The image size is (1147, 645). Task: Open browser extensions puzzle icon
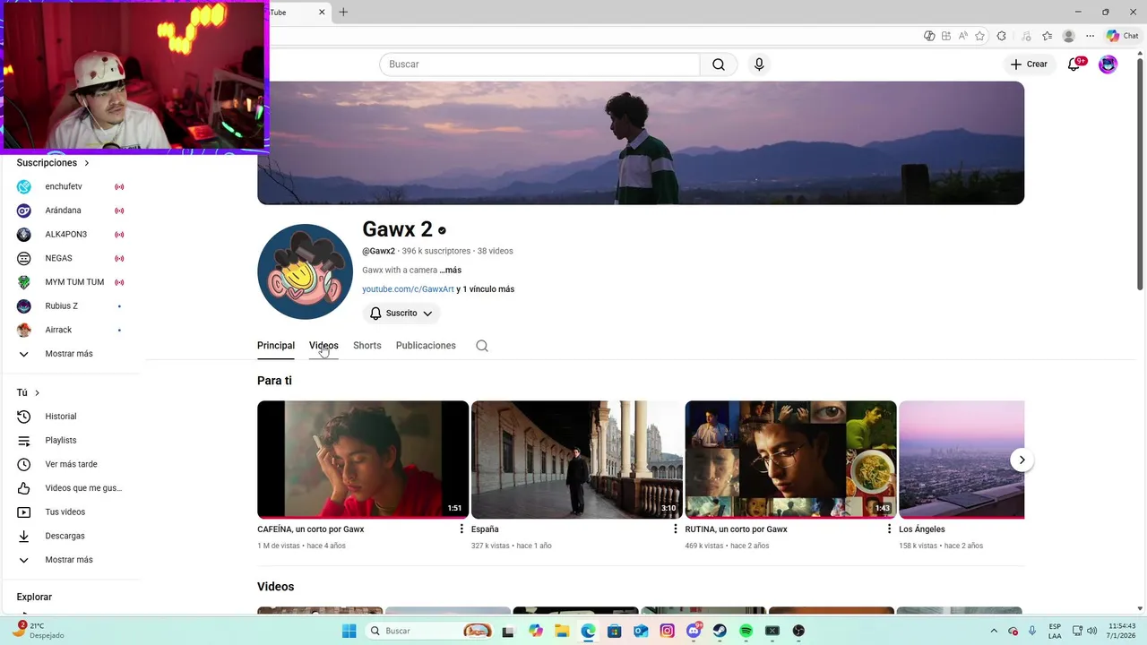point(1002,36)
